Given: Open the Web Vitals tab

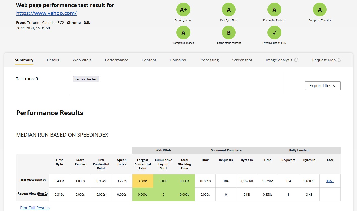Looking at the screenshot, I should coord(82,60).
